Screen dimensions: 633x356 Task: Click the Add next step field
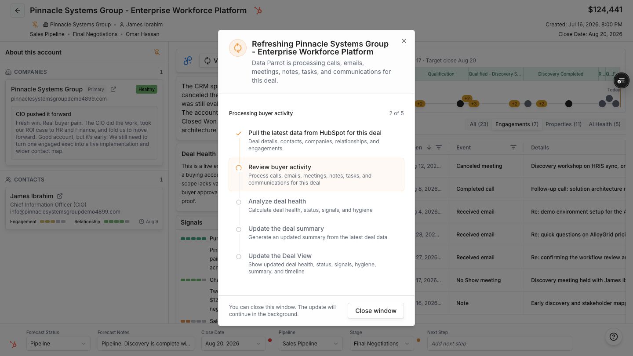[x=500, y=344]
